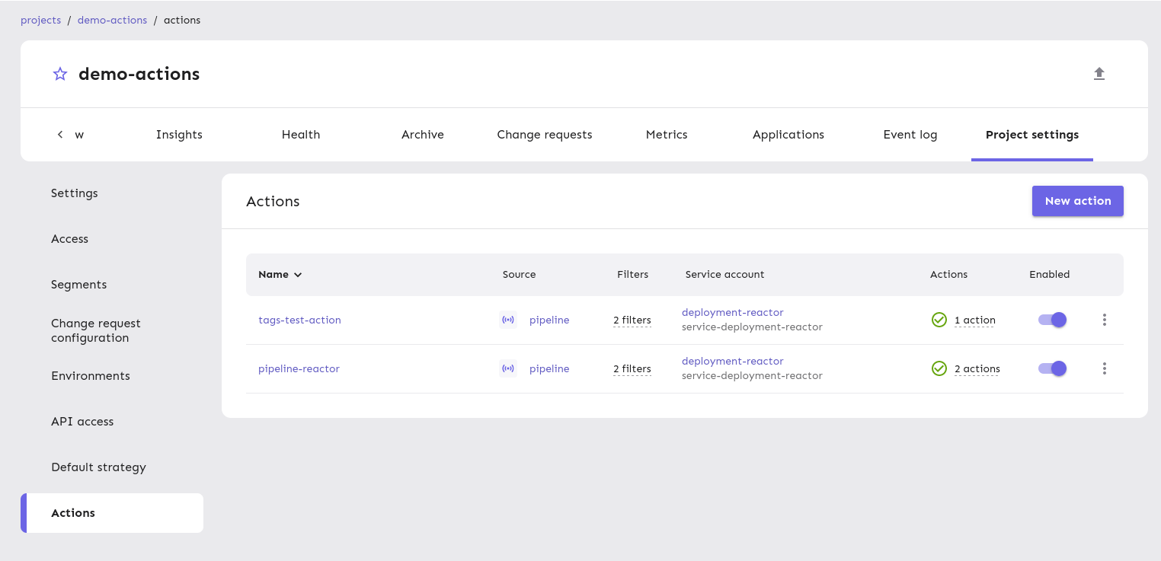This screenshot has height=561, width=1161.
Task: Click the left chevron to scroll tabs
Action: click(59, 134)
